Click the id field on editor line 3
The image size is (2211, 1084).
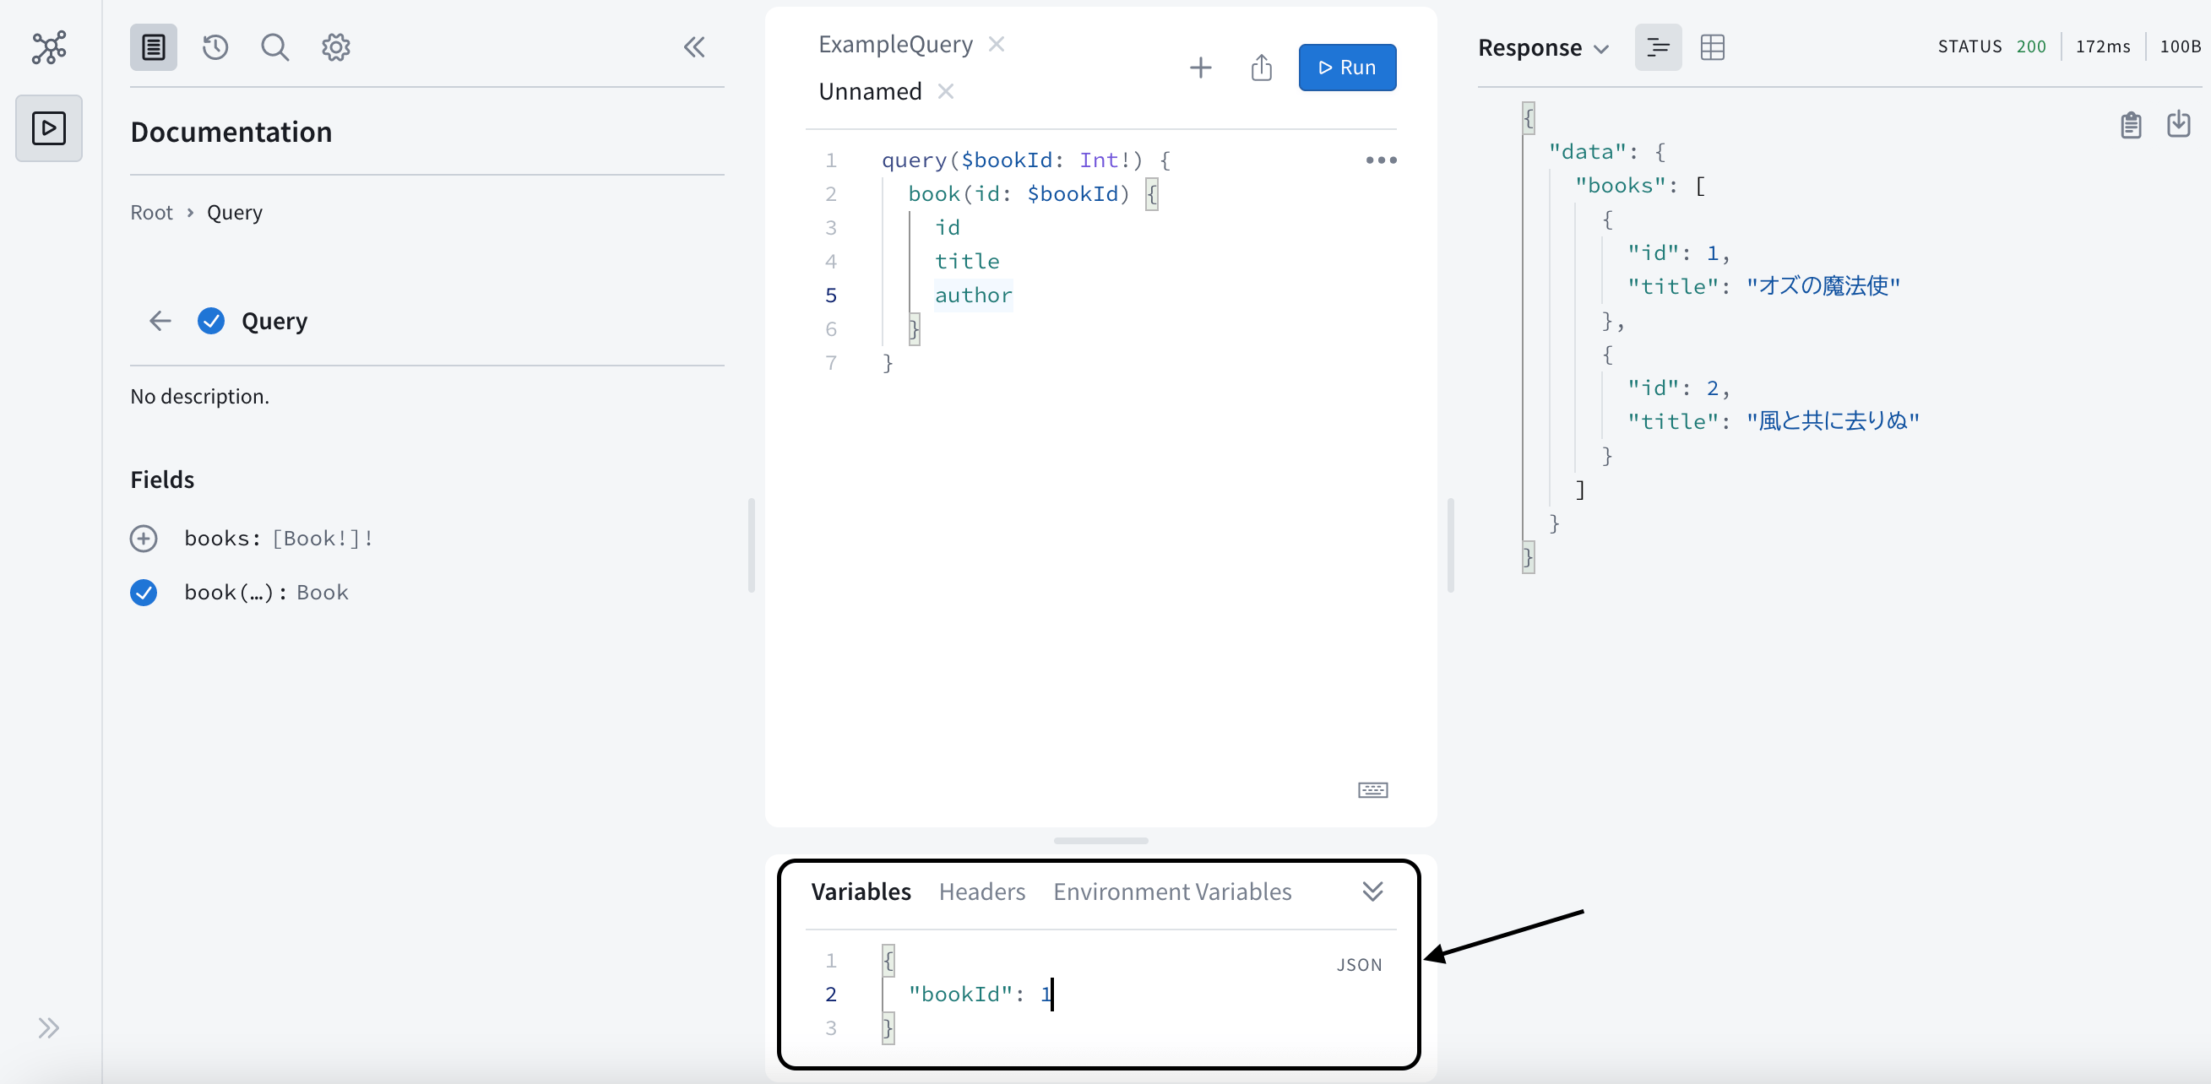coord(947,227)
